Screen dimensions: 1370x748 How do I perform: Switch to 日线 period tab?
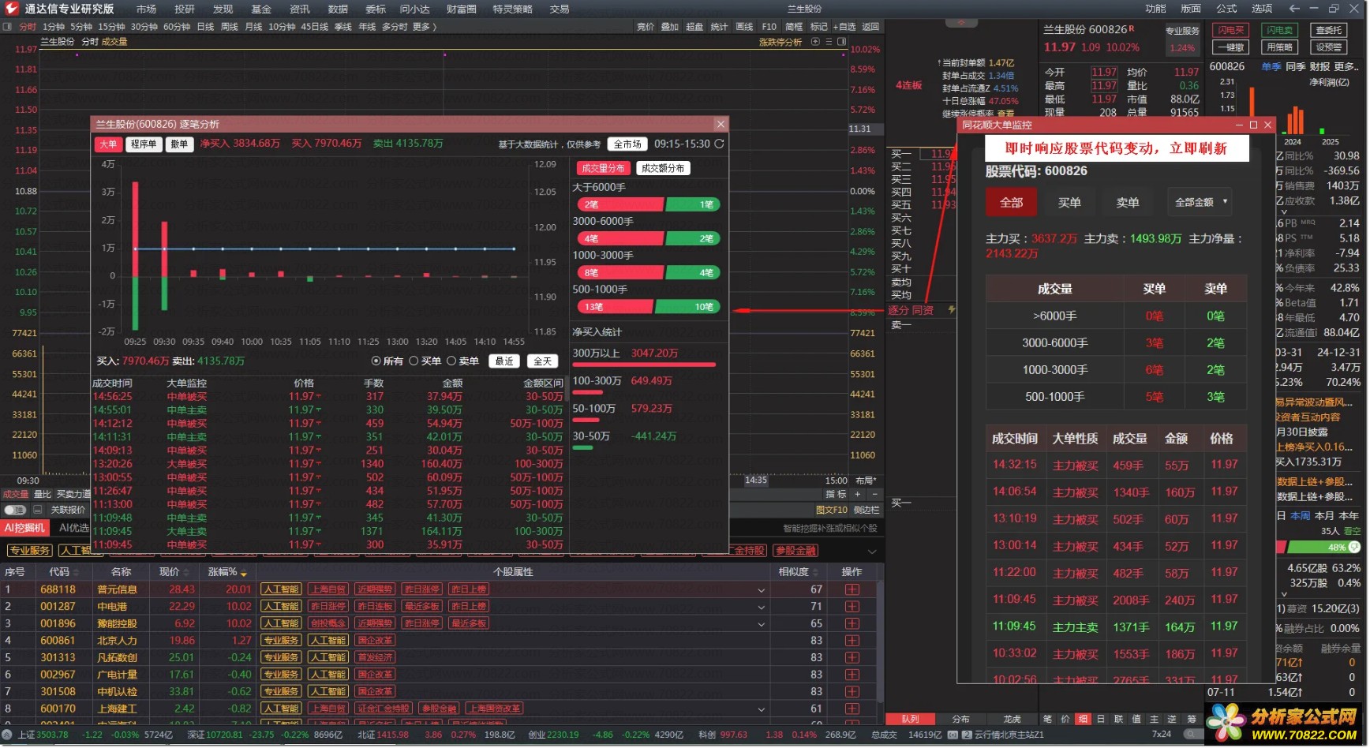tap(205, 27)
